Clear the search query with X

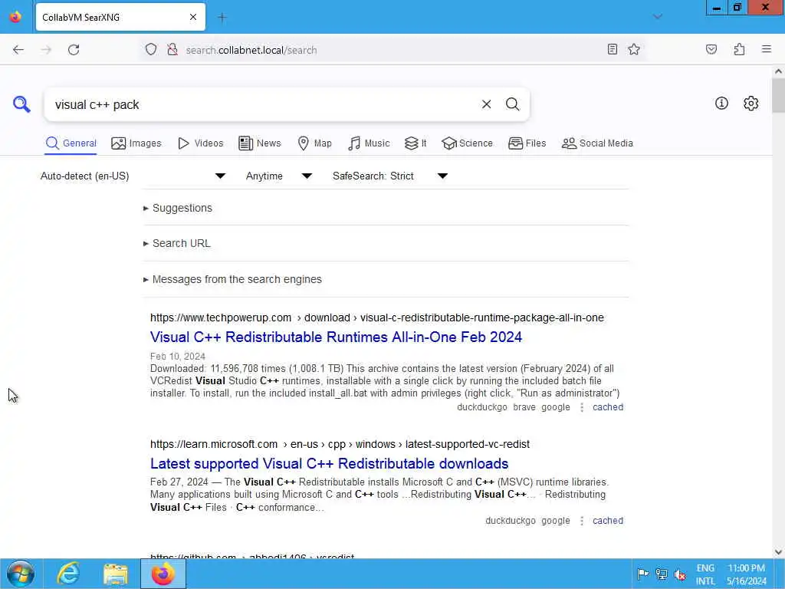[x=486, y=104]
